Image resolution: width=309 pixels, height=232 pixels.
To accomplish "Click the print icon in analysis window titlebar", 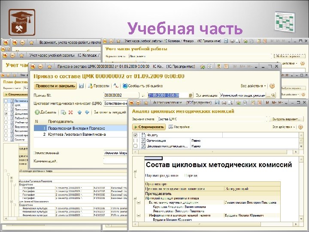I will (x=224, y=103).
